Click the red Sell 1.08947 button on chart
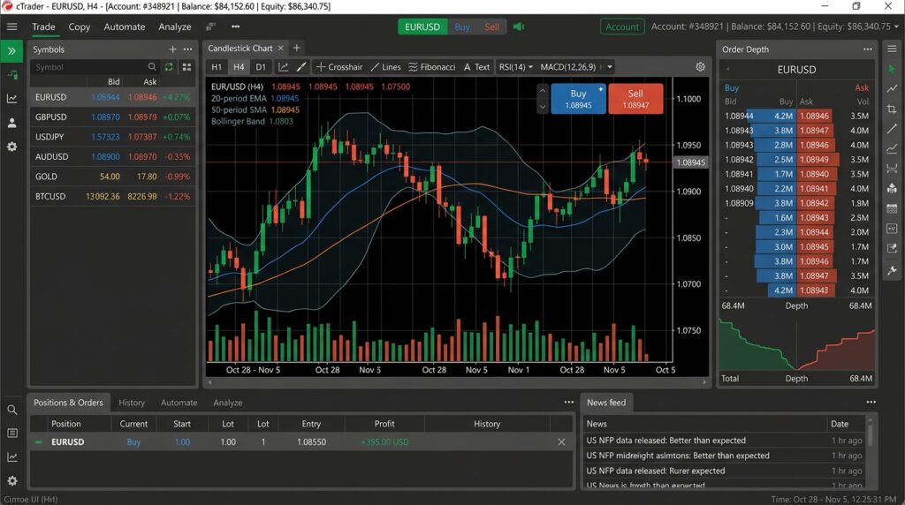Image resolution: width=905 pixels, height=505 pixels. click(x=635, y=99)
